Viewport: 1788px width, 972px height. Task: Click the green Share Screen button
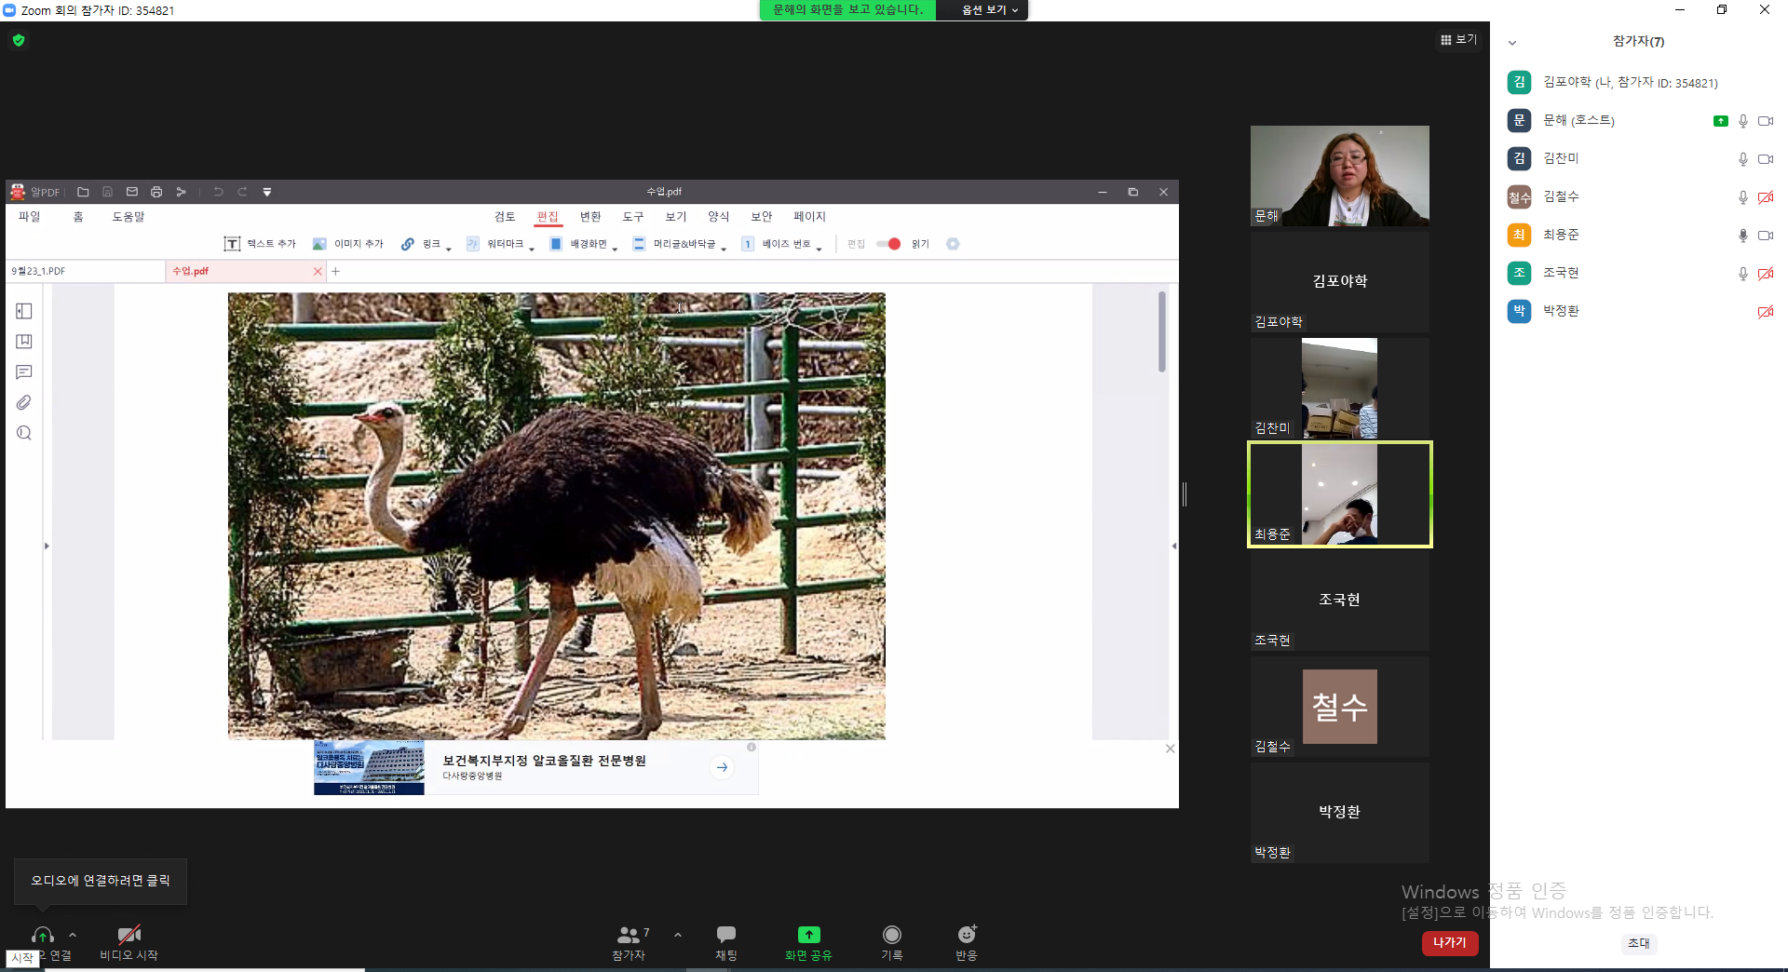[808, 942]
